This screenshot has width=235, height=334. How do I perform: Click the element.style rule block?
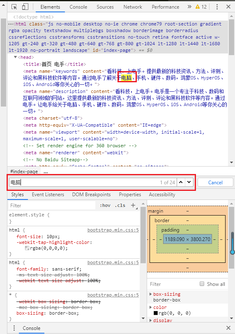(74, 218)
